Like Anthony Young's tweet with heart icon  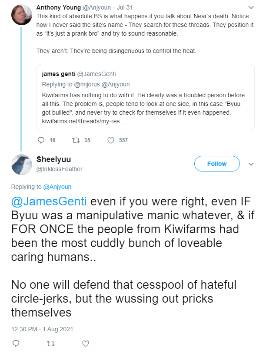coord(111,140)
